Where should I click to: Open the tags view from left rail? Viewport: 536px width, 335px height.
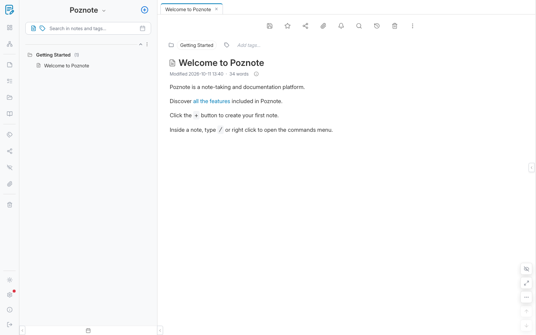(x=10, y=135)
